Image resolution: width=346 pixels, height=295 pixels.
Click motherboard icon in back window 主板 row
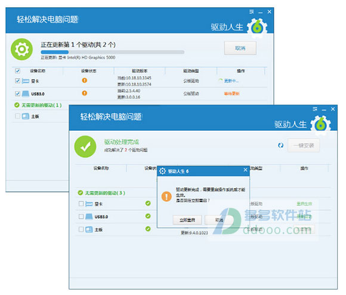pyautogui.click(x=26, y=116)
